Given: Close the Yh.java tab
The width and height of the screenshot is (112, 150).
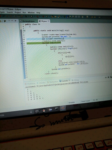Looking at the screenshot, I should pyautogui.click(x=49, y=21).
